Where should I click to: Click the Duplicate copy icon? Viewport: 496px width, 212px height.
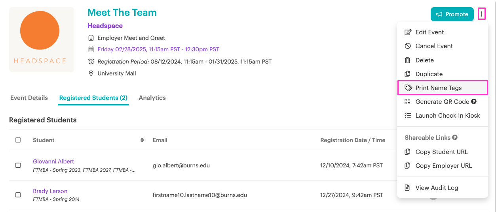coord(408,74)
